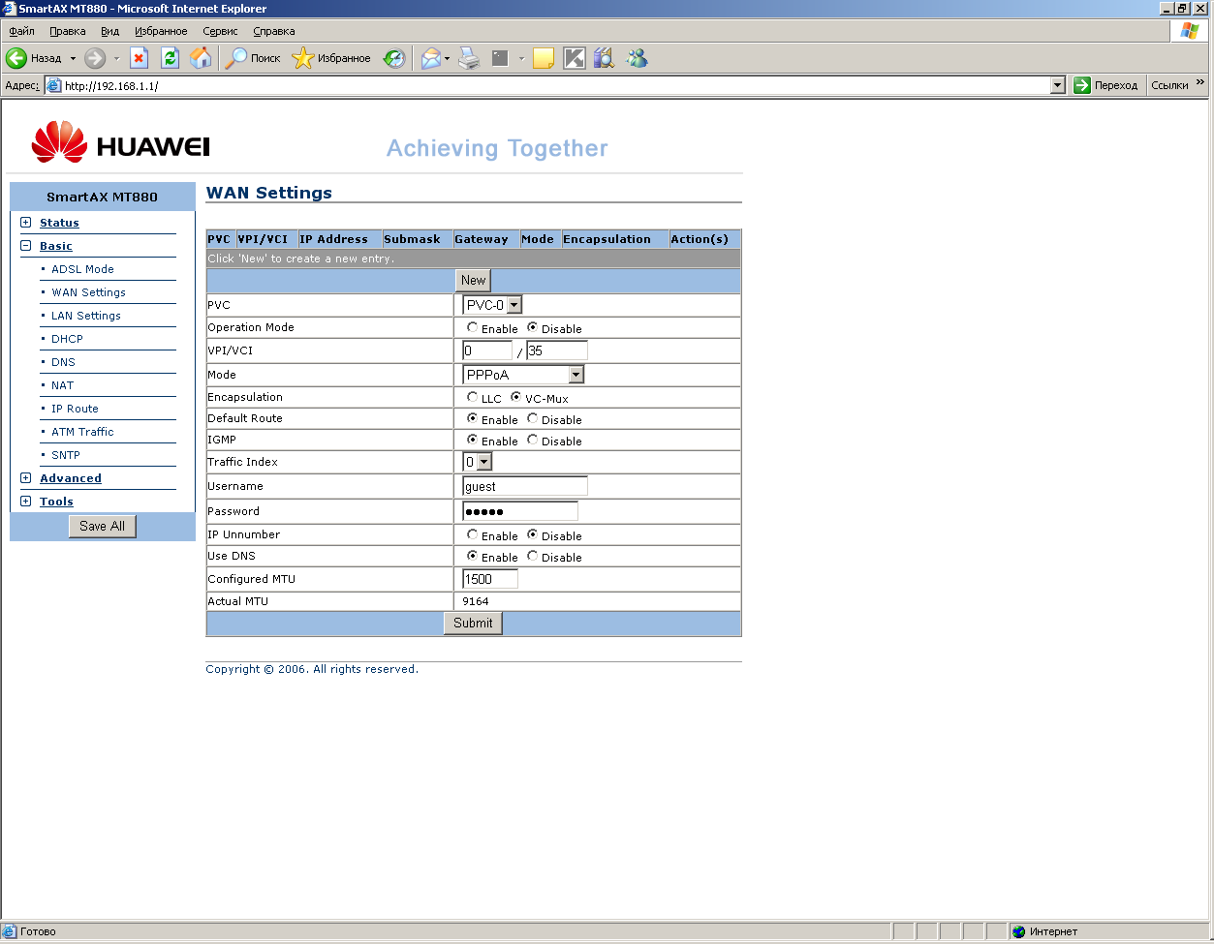Expand the Advanced tree section
This screenshot has width=1214, height=944.
tap(26, 478)
